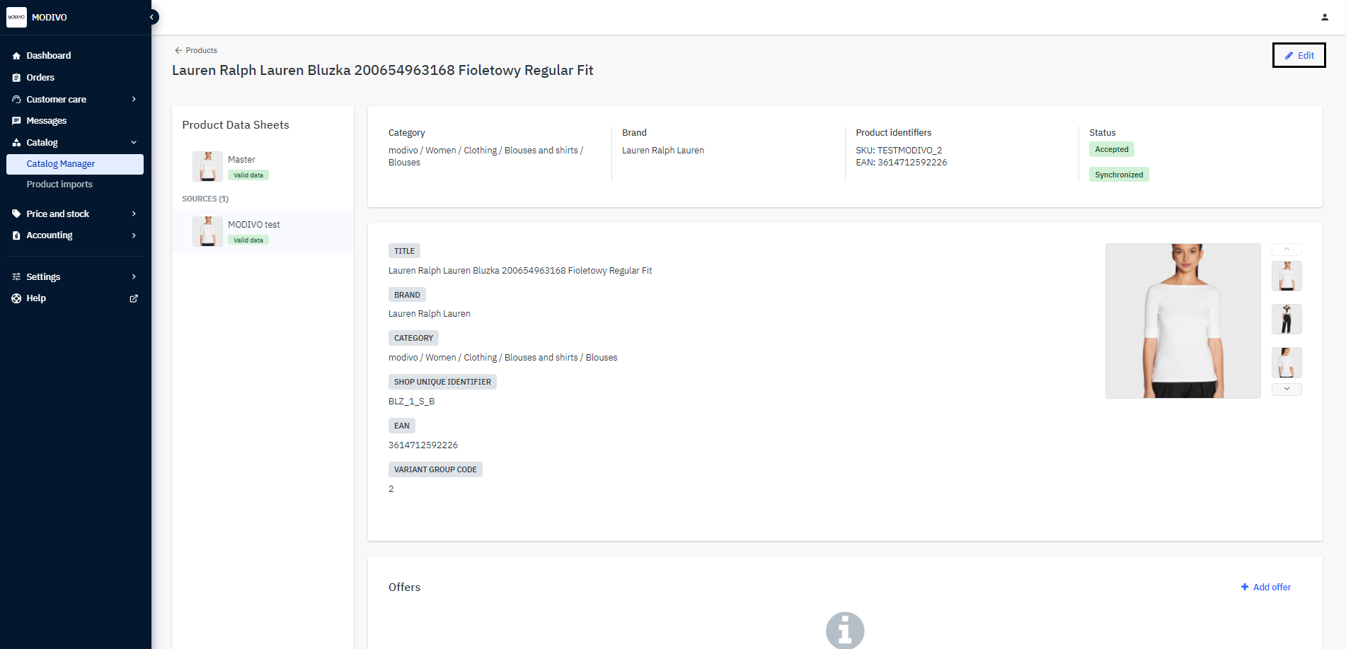Click the Synchronized status badge

[x=1119, y=175]
